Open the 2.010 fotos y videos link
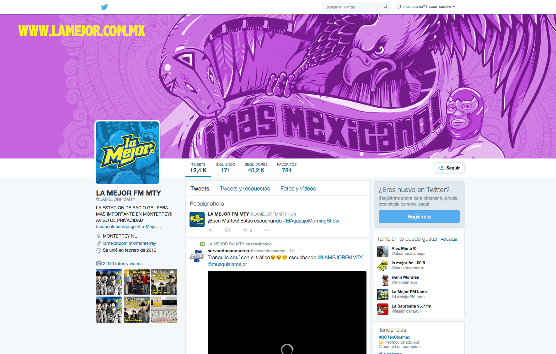The image size is (556, 354). [x=123, y=264]
